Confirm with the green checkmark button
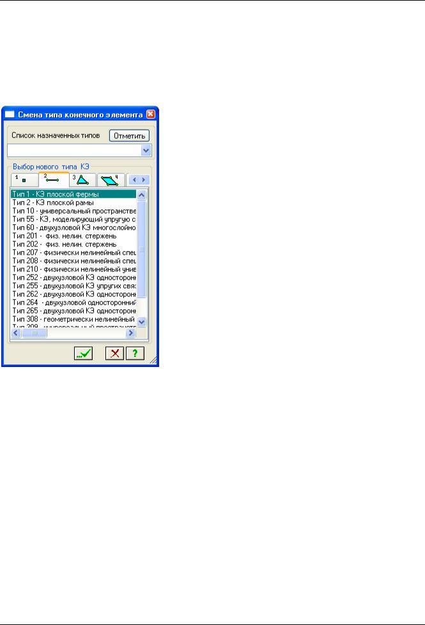Viewport: 425px width, 625px height. click(83, 353)
